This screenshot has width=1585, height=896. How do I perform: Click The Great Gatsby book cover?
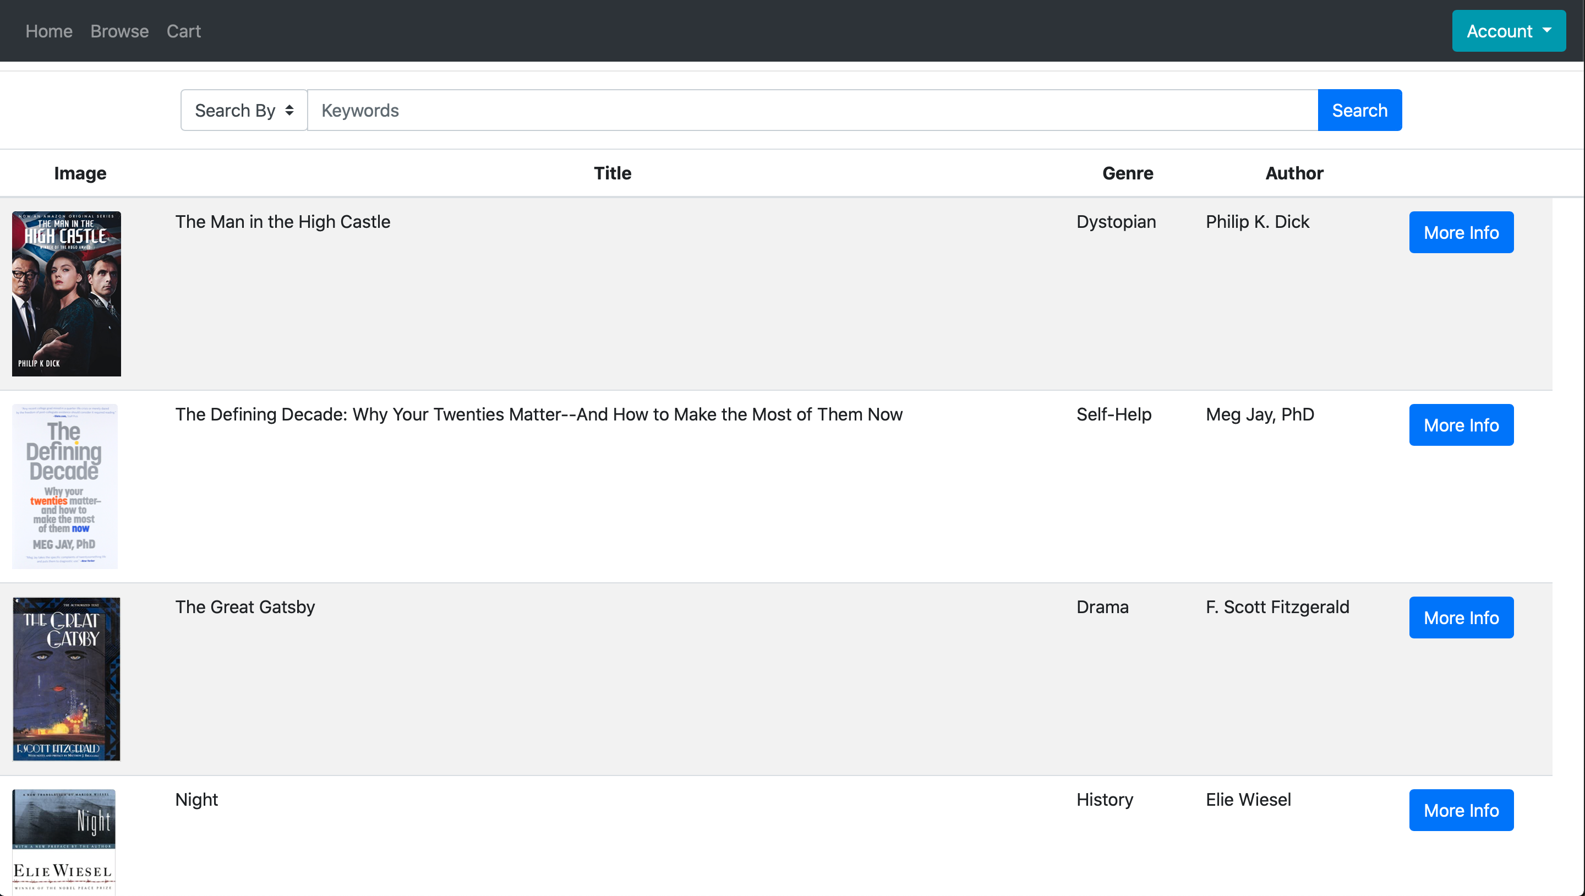tap(67, 679)
